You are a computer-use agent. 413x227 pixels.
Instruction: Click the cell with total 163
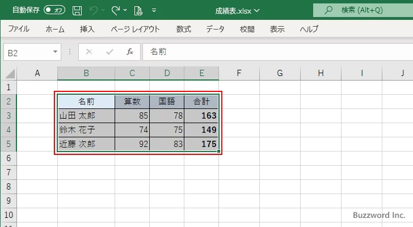(201, 116)
